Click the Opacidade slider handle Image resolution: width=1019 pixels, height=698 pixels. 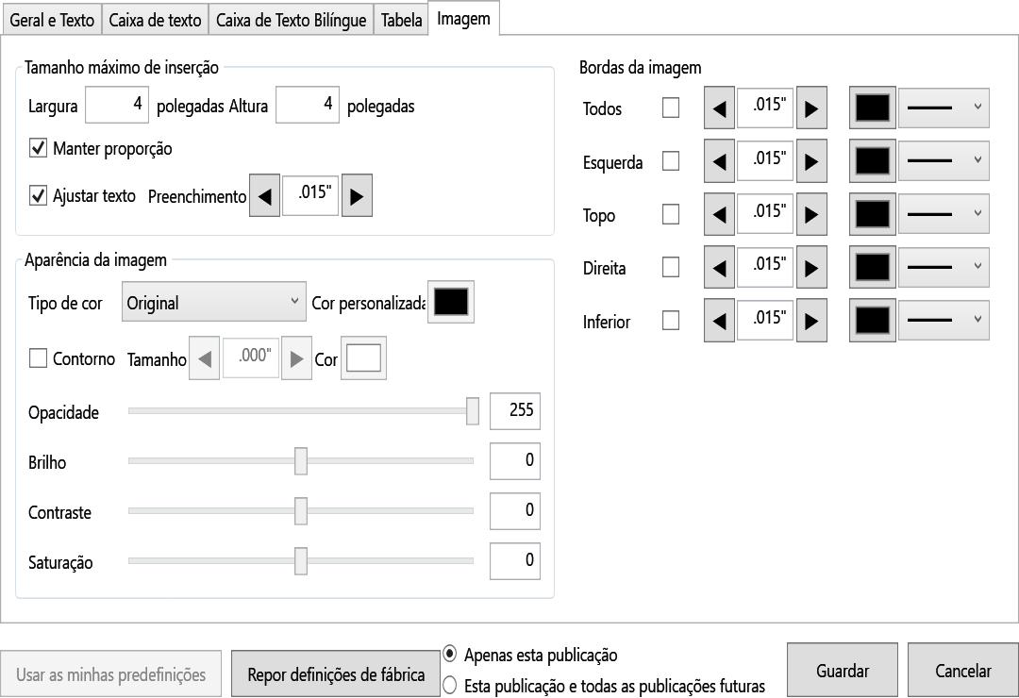473,410
